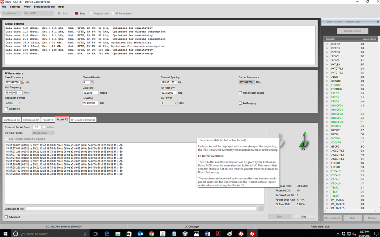Click the lock icon beside Base Frequency
The width and height of the screenshot is (380, 237).
coord(23,82)
